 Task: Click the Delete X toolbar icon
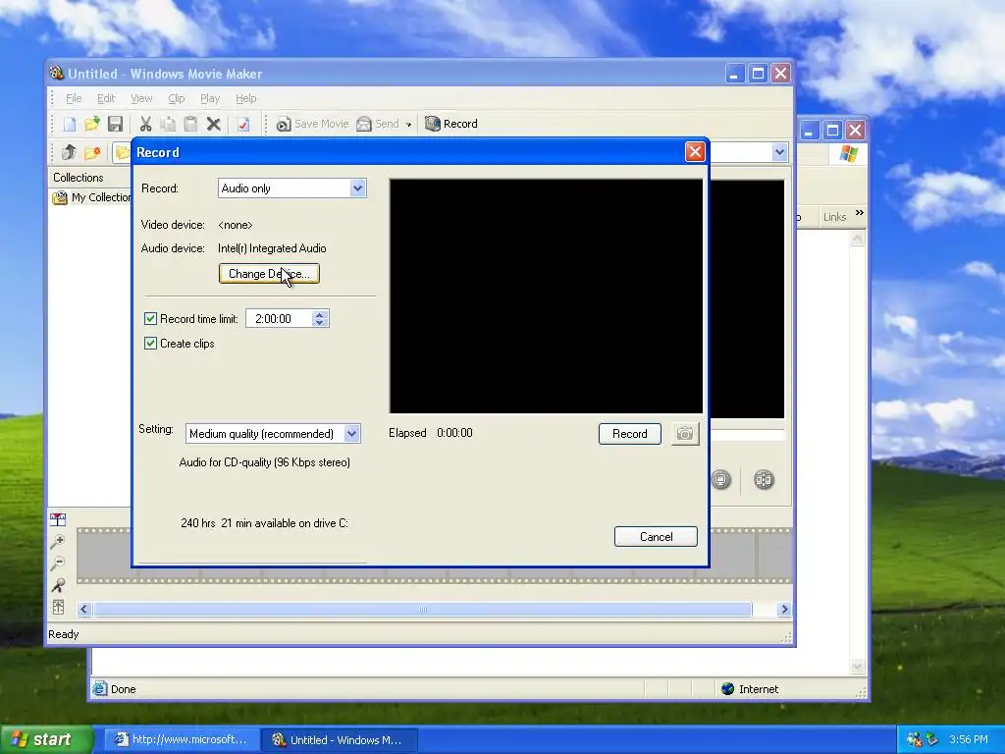(213, 124)
